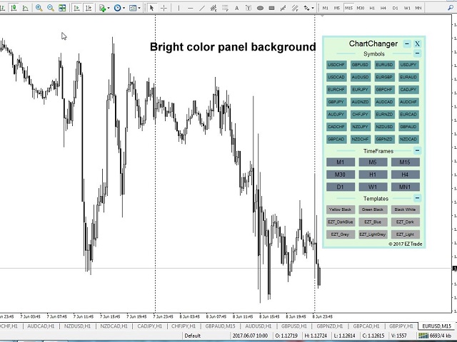This screenshot has width=457, height=342.
Task: Toggle D1 period in toolbar
Action: pos(395,8)
